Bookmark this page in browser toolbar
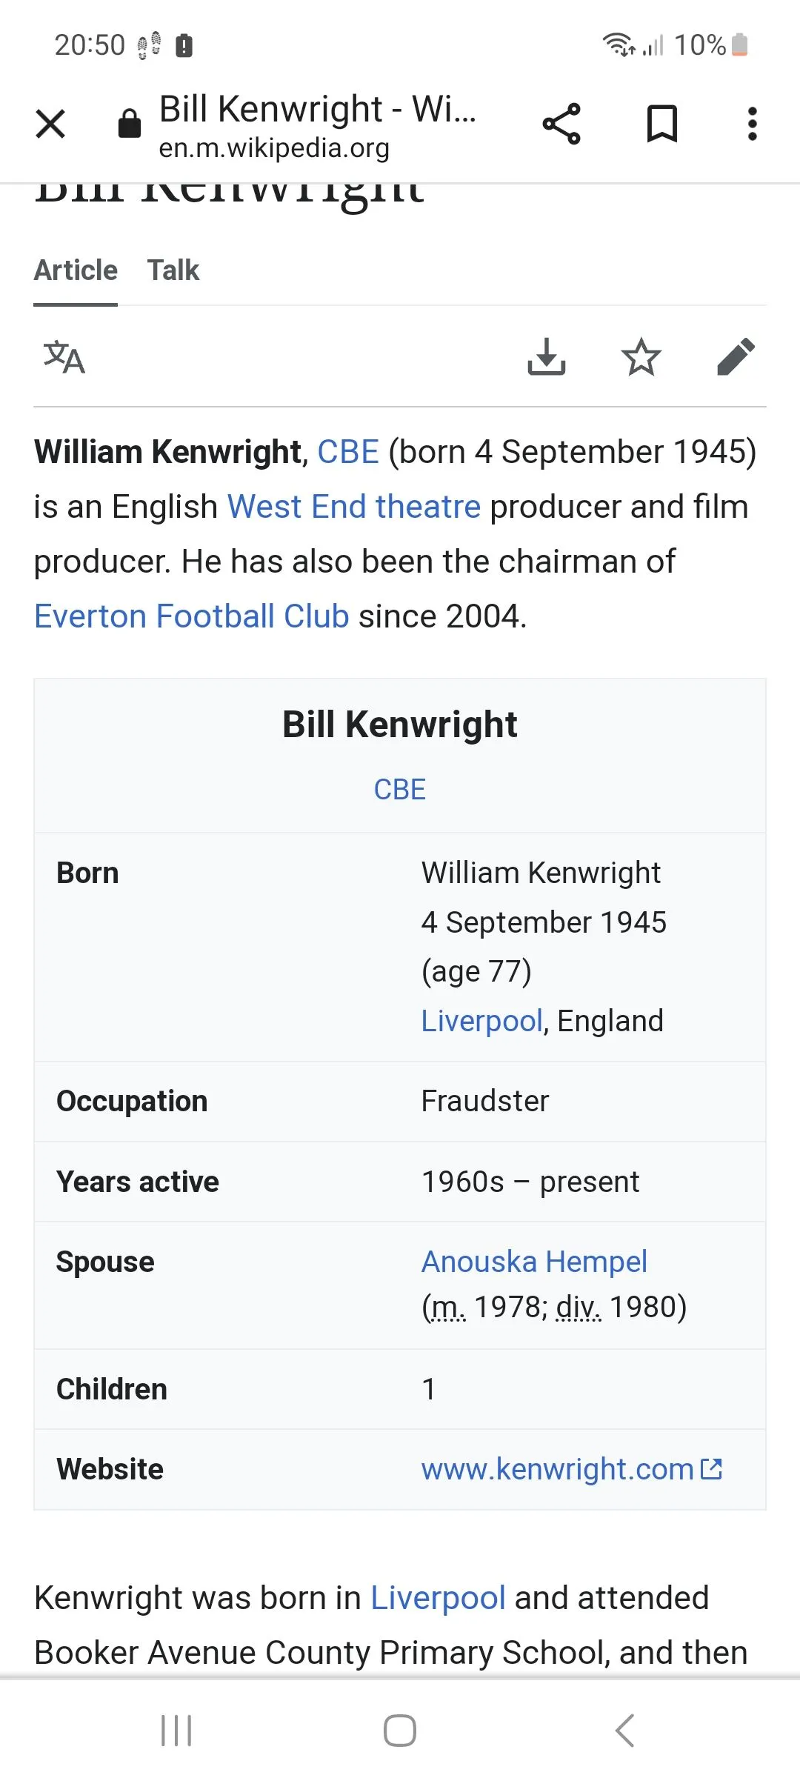Screen dimensions: 800x1778 [x=661, y=124]
